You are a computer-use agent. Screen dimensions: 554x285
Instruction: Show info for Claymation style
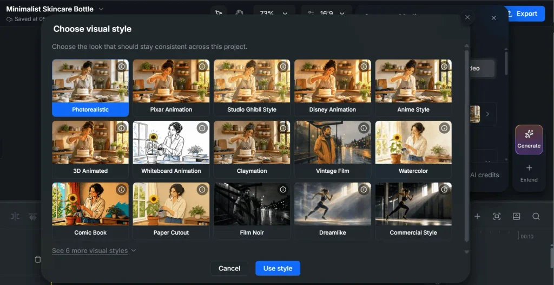tap(283, 128)
